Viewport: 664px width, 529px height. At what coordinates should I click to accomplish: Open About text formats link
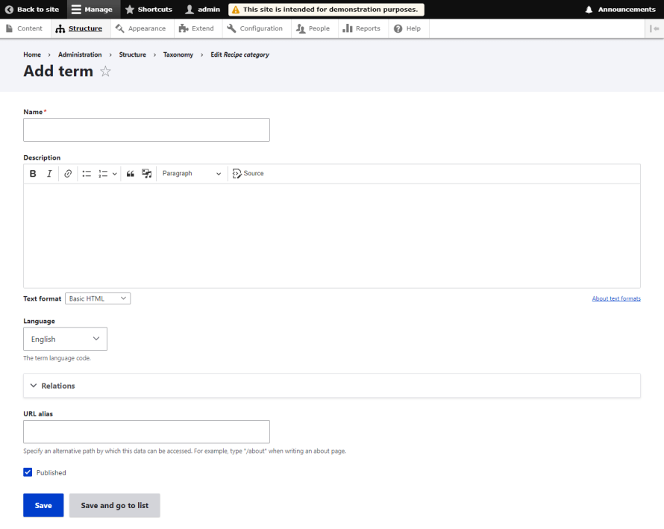(616, 298)
